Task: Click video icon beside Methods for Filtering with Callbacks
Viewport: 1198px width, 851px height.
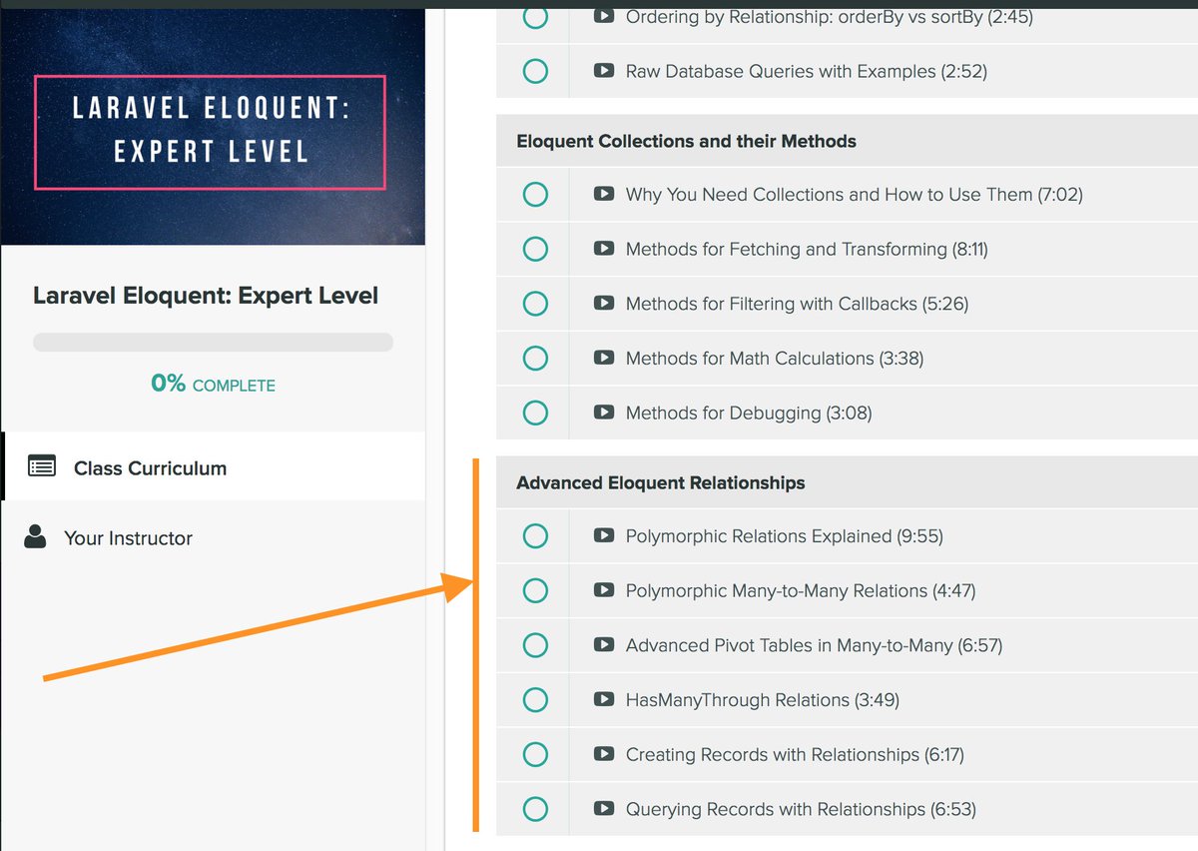Action: [603, 303]
